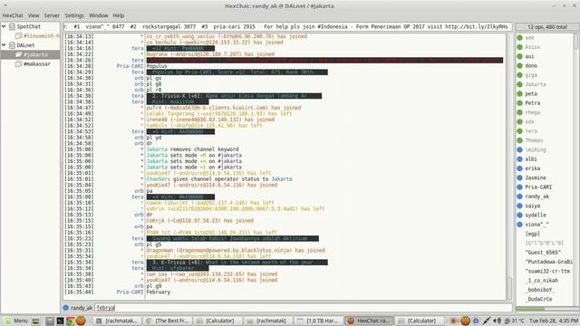Viewport: 580px width, 326px height.
Task: Select user randy_ak in user list
Action: click(537, 197)
